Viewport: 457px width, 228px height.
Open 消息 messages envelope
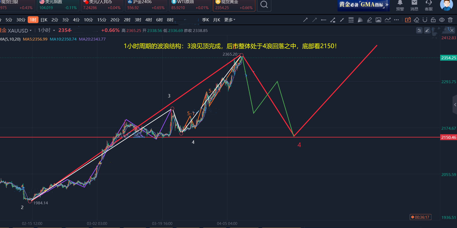pyautogui.click(x=414, y=5)
